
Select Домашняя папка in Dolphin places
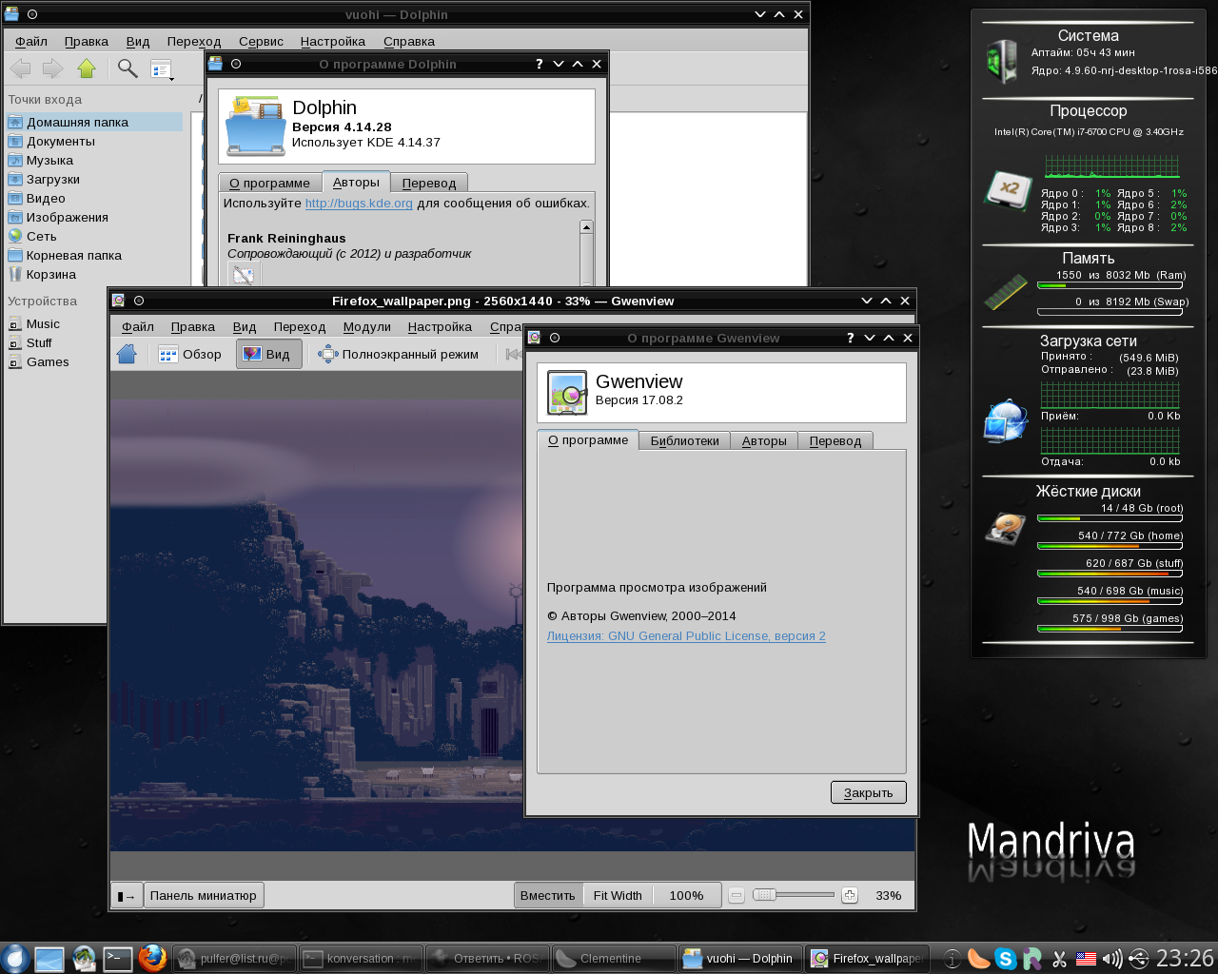tap(94, 122)
